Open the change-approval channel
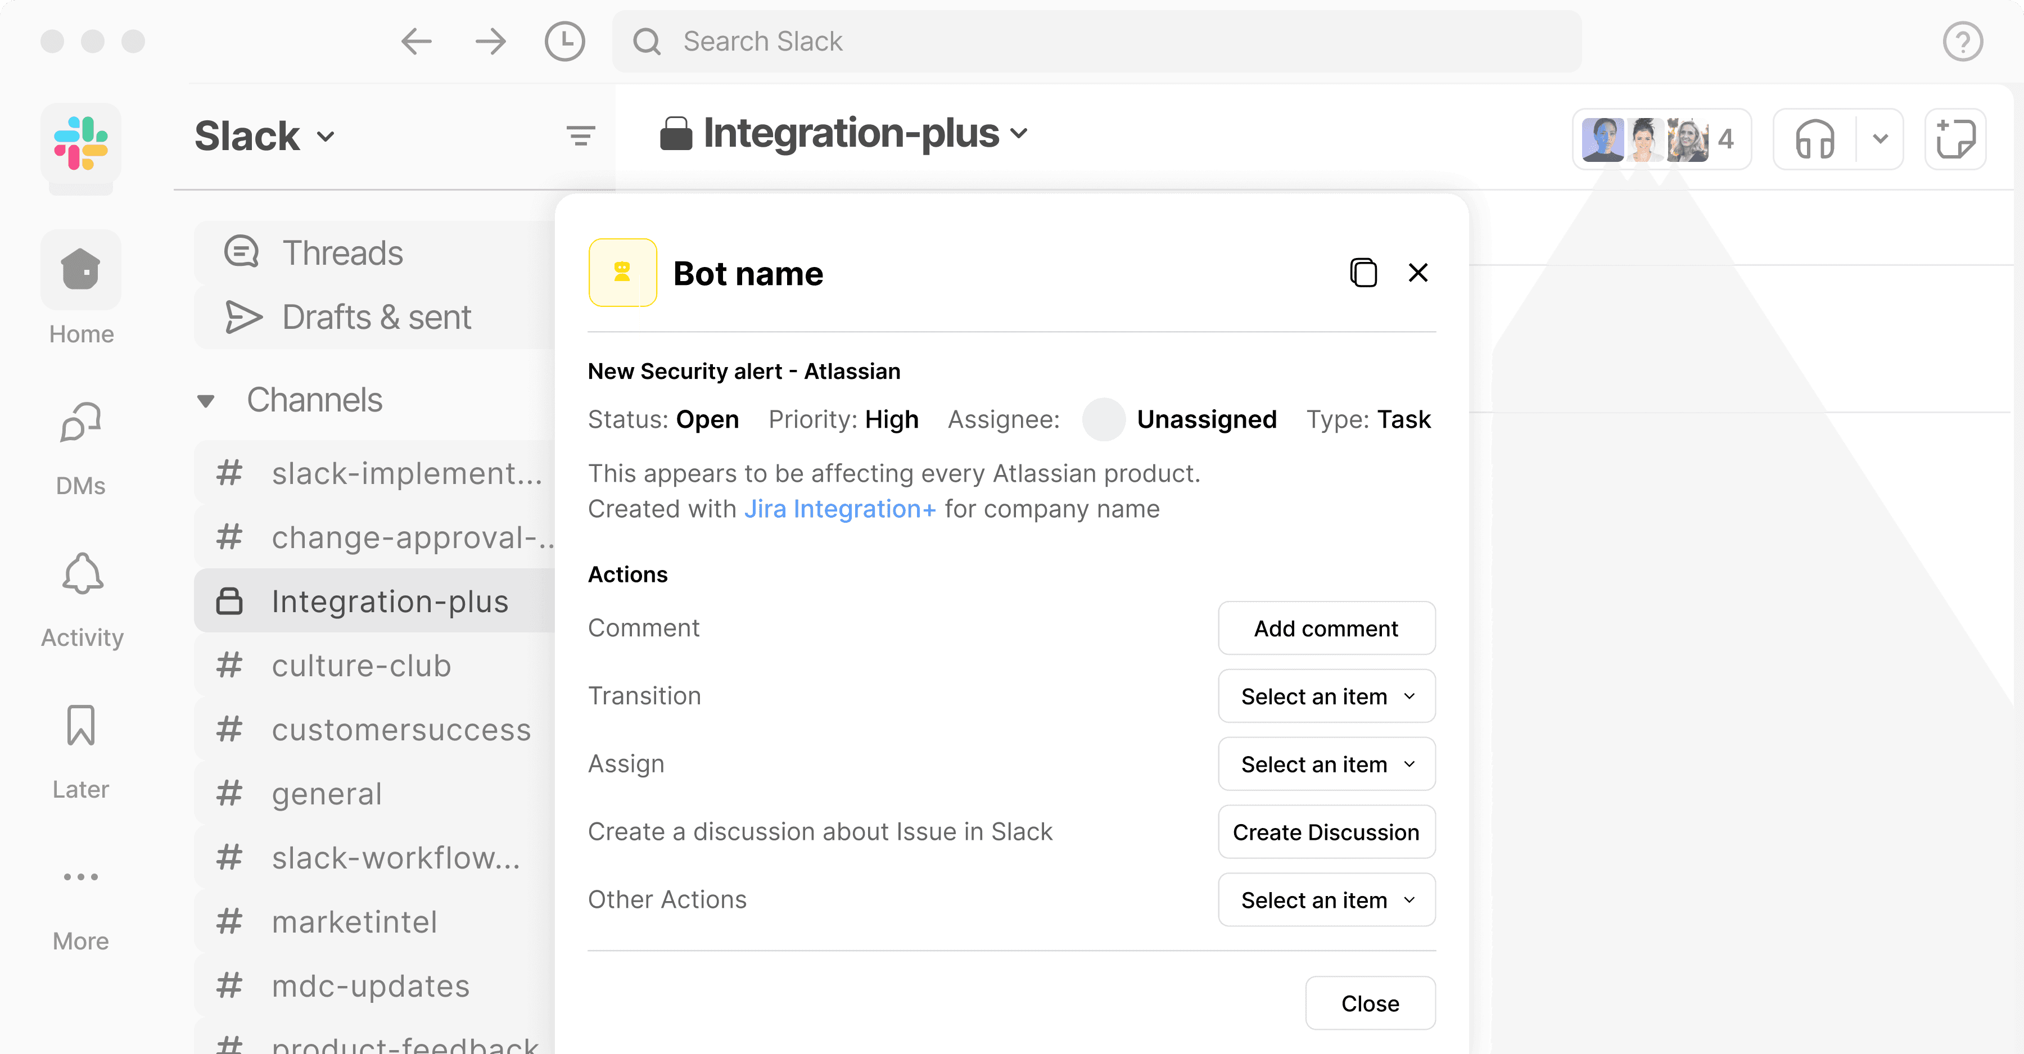The height and width of the screenshot is (1054, 2024). click(374, 538)
